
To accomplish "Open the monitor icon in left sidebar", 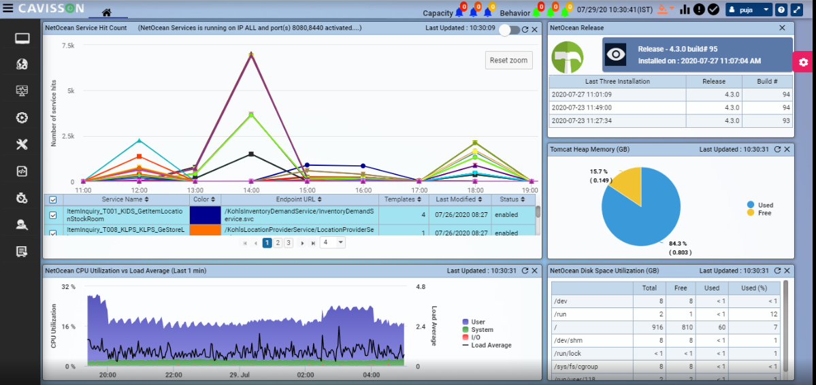I will (x=22, y=39).
